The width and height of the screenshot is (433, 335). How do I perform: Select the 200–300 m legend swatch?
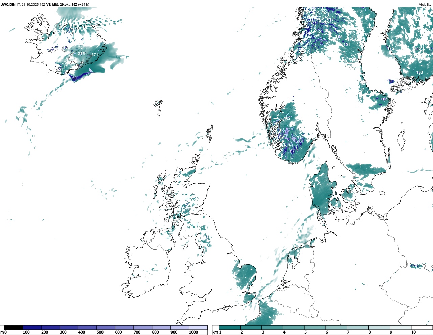click(x=51, y=327)
